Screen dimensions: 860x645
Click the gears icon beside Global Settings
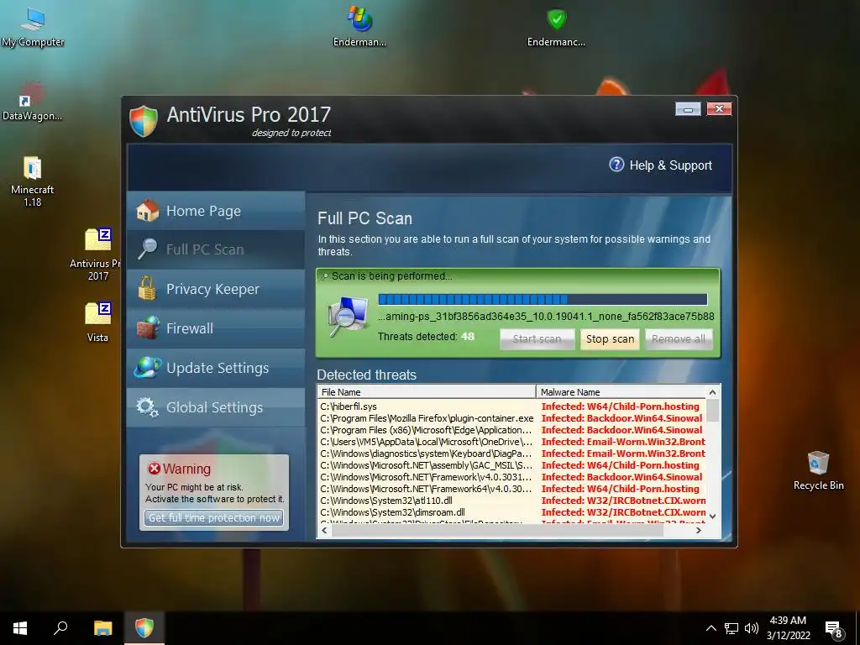(147, 407)
